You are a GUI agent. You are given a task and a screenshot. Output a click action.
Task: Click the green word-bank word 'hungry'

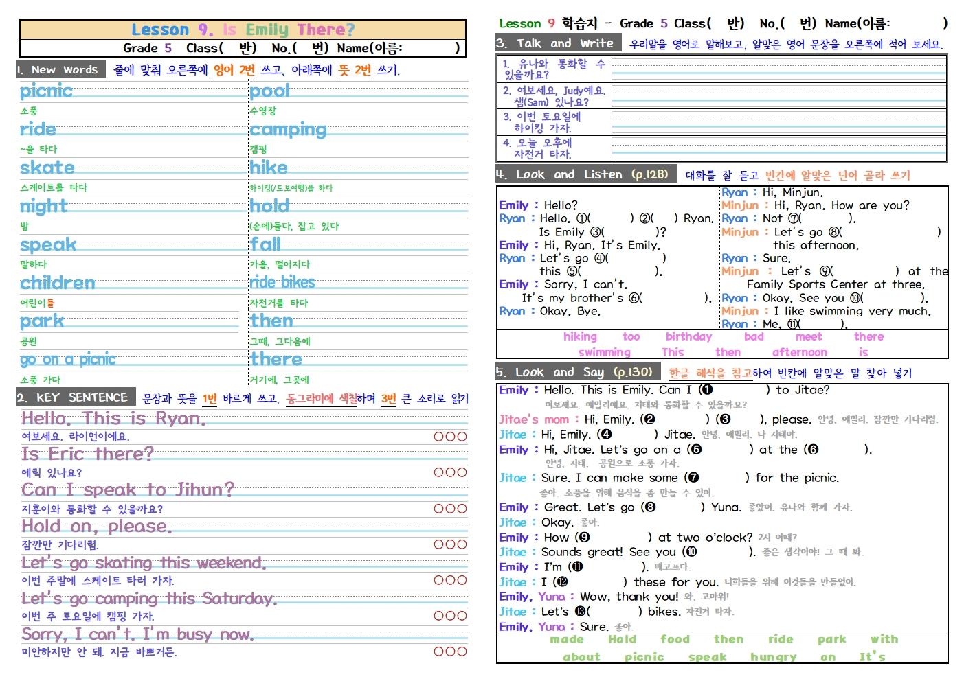pos(774,657)
